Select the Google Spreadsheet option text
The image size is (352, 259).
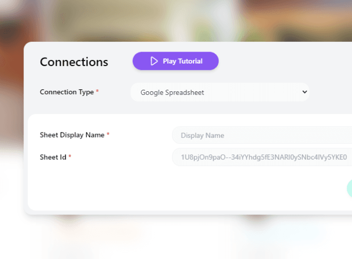point(172,92)
